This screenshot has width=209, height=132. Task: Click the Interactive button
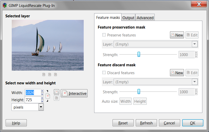(74, 94)
